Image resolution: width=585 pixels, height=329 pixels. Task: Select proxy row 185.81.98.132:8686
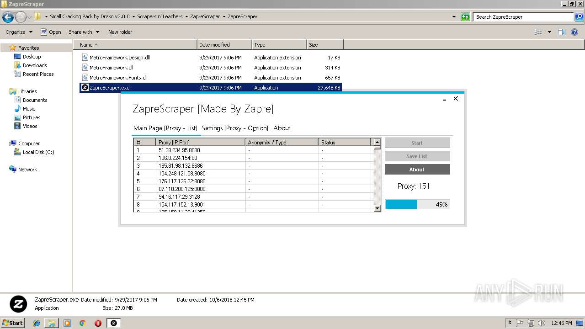(x=253, y=166)
